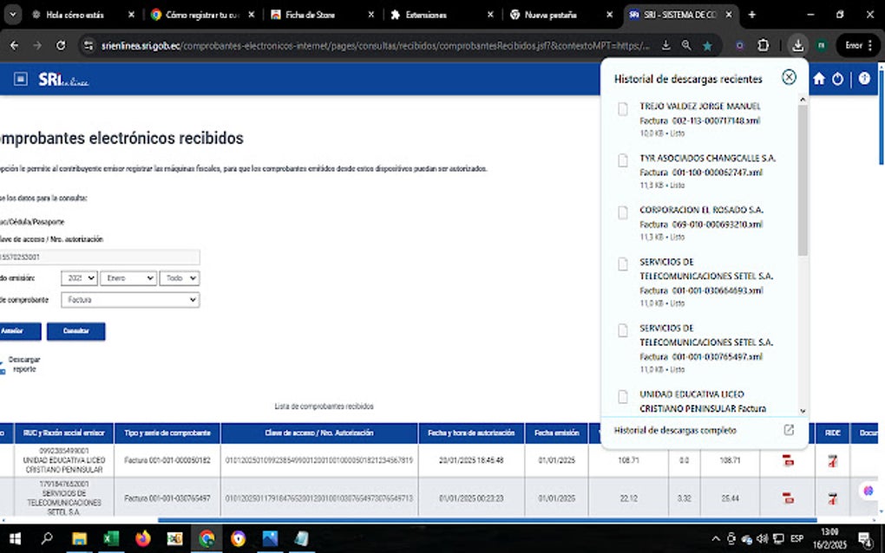
Task: Click the help icon on the SRI blue bar
Action: tap(863, 77)
